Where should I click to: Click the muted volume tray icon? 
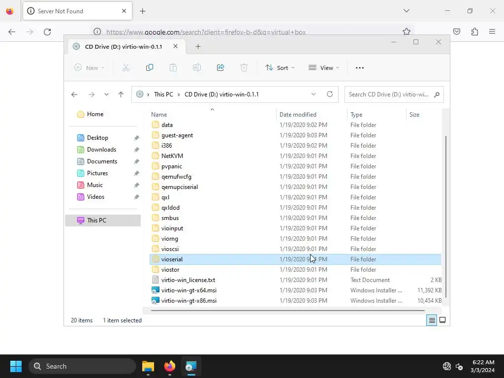coord(459,366)
